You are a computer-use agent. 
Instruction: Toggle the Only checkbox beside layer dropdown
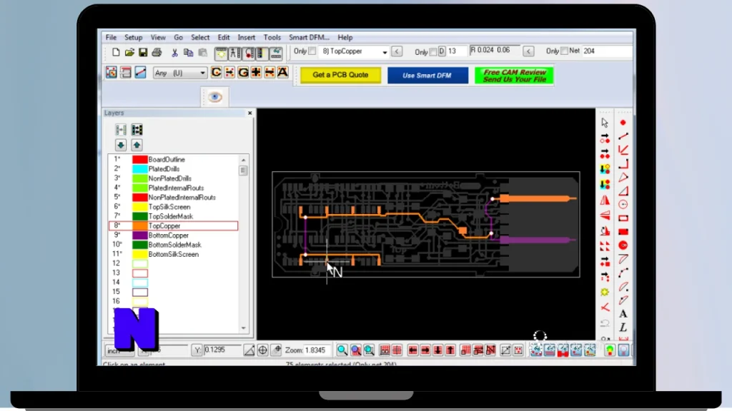312,51
